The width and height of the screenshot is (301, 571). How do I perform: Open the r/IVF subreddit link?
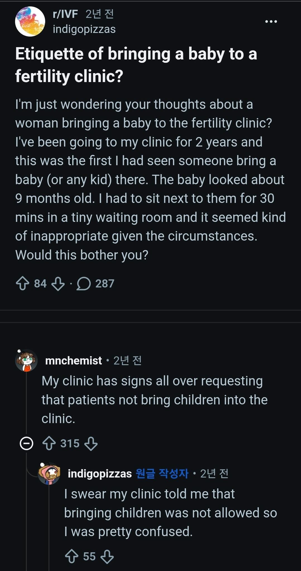click(65, 14)
